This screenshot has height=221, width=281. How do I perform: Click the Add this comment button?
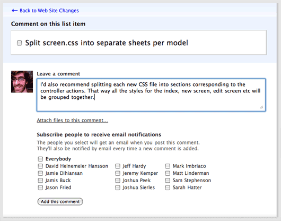pos(60,201)
